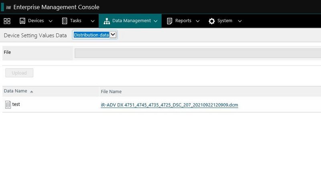The height and width of the screenshot is (181, 321).
Task: Click into the File input field
Action: pos(197,53)
